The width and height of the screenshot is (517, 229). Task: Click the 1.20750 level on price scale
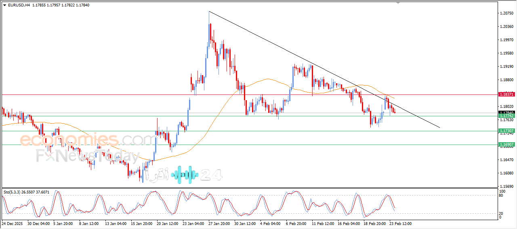tap(506, 13)
